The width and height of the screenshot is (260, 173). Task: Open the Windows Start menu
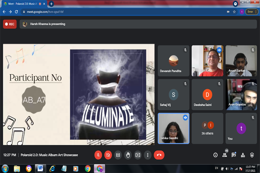(x=5, y=169)
